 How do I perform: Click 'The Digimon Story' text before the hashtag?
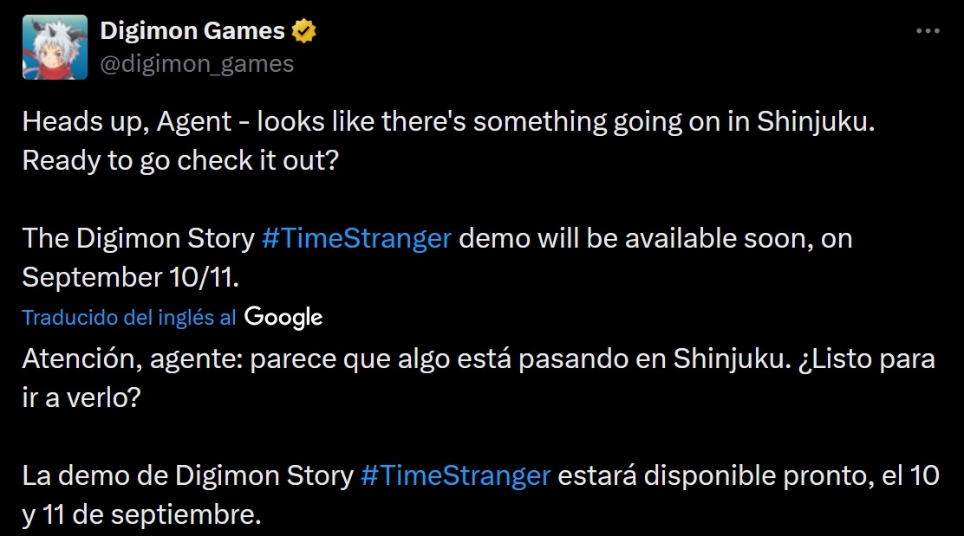139,238
